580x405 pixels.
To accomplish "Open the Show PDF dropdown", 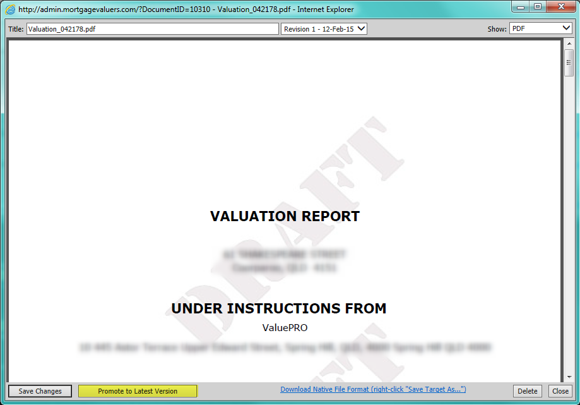I will click(x=540, y=28).
